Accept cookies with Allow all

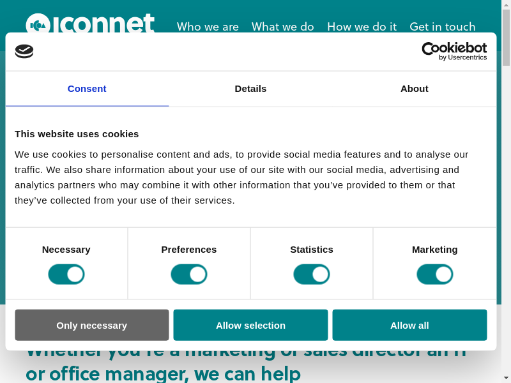(409, 325)
